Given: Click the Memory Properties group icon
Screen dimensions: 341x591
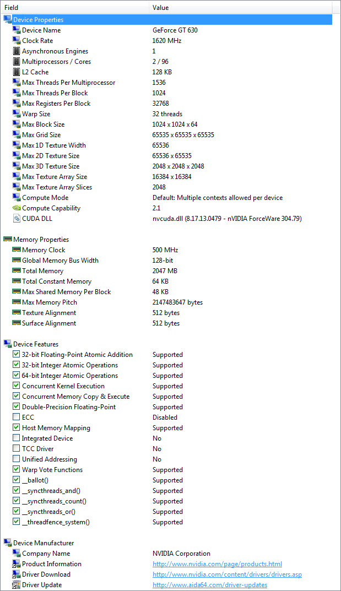Looking at the screenshot, I should 8,239.
